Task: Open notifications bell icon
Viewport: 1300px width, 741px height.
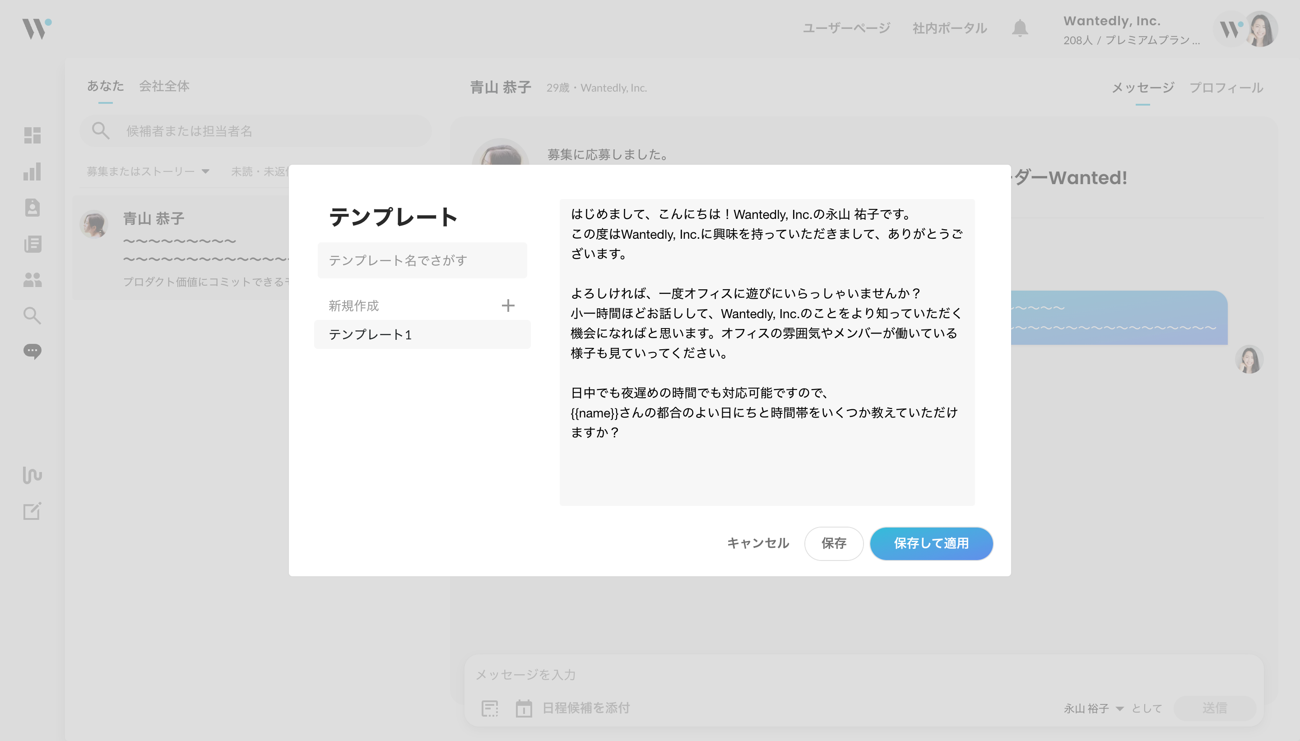Action: 1020,28
